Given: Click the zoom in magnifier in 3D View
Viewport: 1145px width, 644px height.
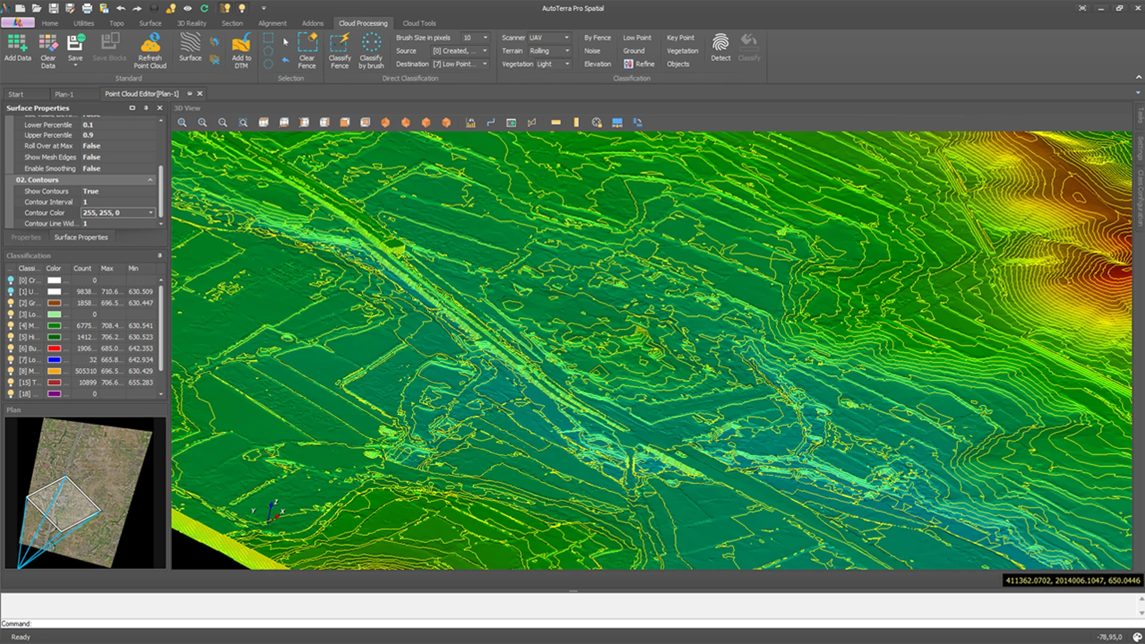Looking at the screenshot, I should pos(182,122).
